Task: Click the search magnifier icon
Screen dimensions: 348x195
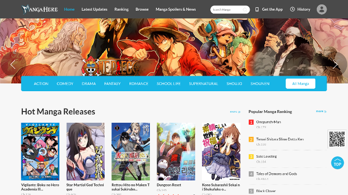Action: (244, 9)
